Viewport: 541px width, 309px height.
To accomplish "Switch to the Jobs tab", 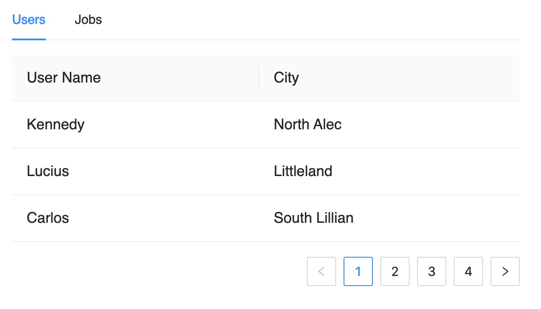I will click(88, 20).
